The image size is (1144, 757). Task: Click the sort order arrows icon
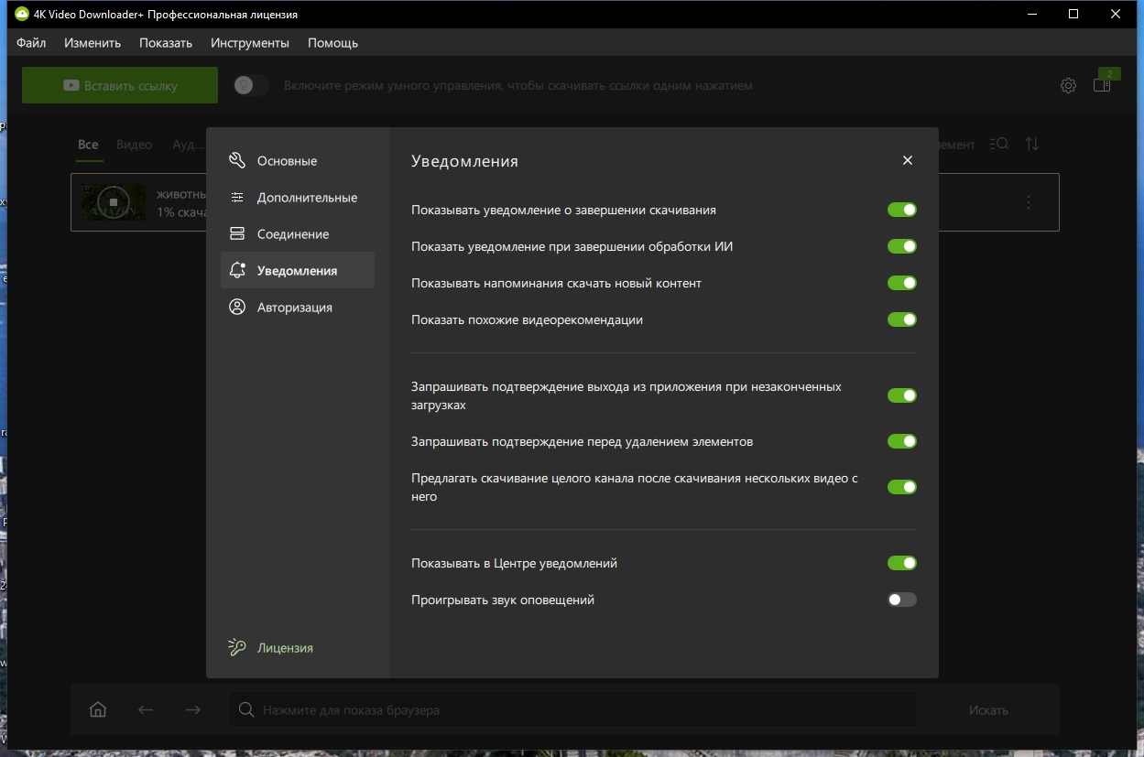pos(1032,145)
